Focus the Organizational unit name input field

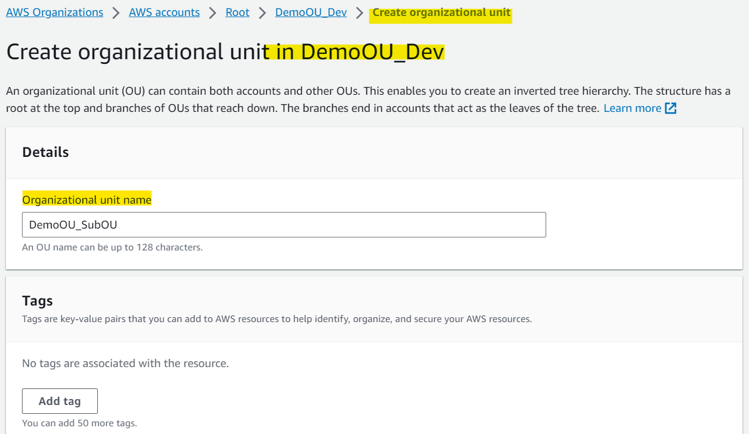pyautogui.click(x=284, y=225)
